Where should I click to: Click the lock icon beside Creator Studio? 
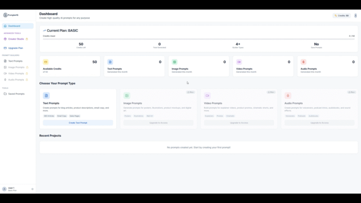[27, 39]
